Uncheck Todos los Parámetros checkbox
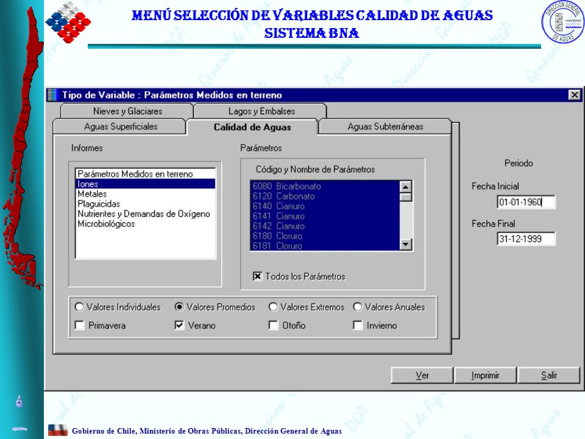The width and height of the screenshot is (585, 439). point(257,276)
